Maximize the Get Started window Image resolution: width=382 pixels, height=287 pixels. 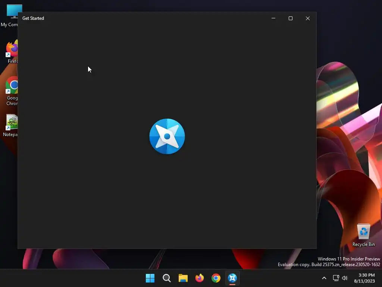[x=290, y=18]
